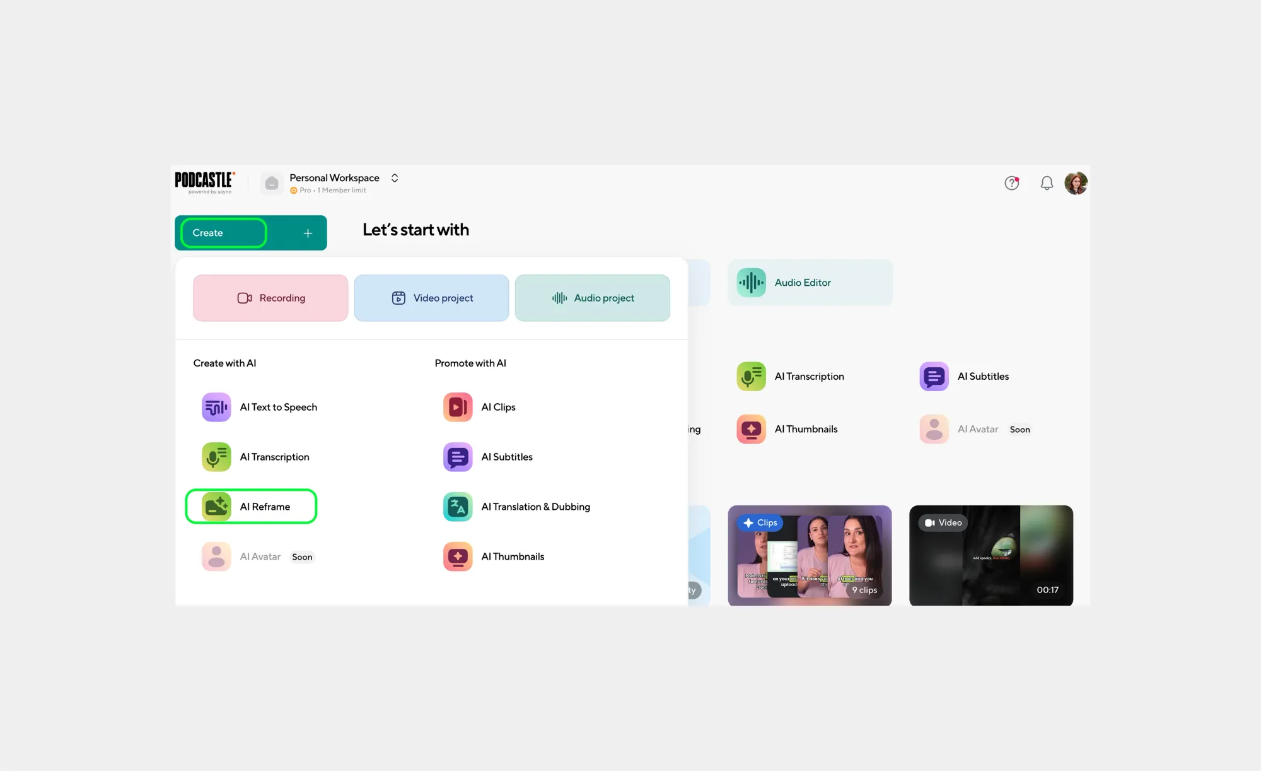Screen dimensions: 1261x771
Task: Open the Audio Editor waveform icon
Action: click(751, 283)
